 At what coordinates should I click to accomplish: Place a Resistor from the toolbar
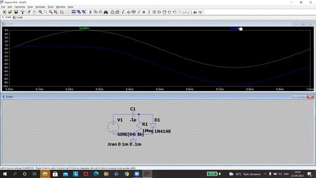[139, 12]
